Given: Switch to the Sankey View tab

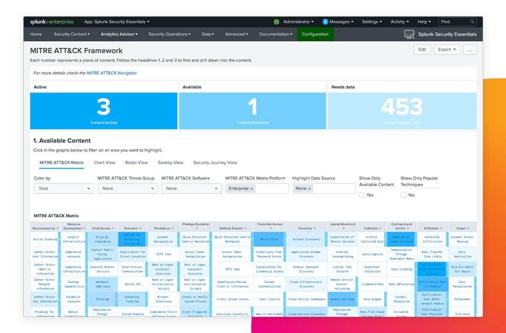Looking at the screenshot, I should [x=170, y=163].
